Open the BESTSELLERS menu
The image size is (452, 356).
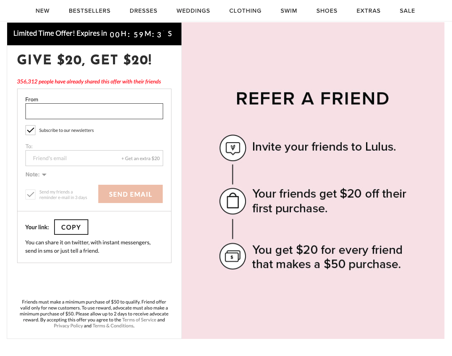tap(90, 11)
